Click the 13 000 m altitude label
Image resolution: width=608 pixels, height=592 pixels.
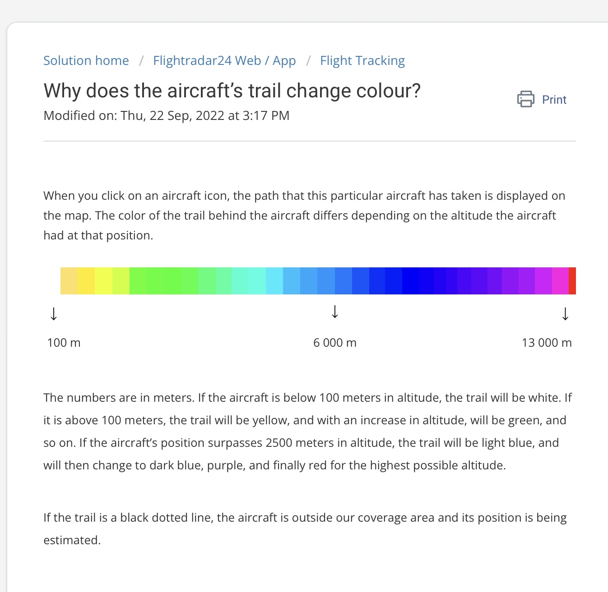(547, 343)
